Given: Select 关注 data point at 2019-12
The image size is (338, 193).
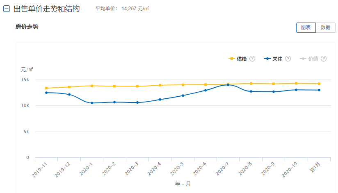Looking at the screenshot, I should [x=69, y=94].
